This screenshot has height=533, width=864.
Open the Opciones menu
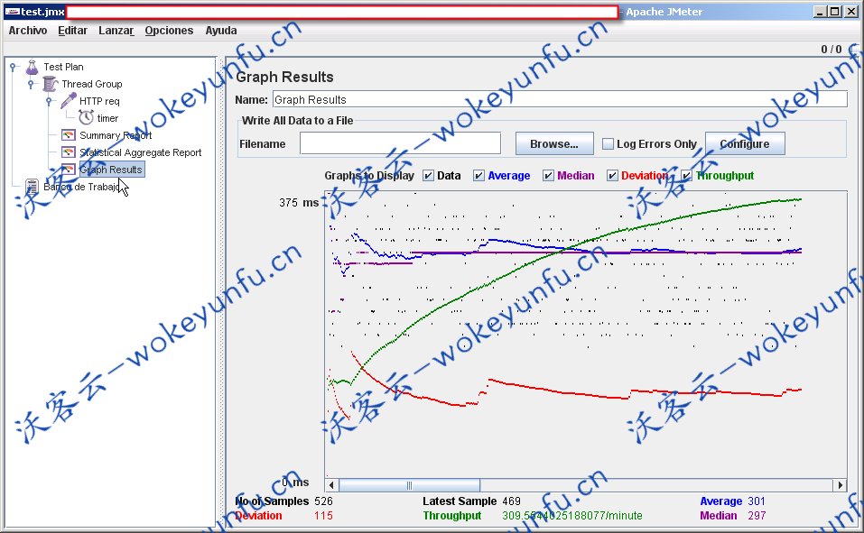pos(169,31)
